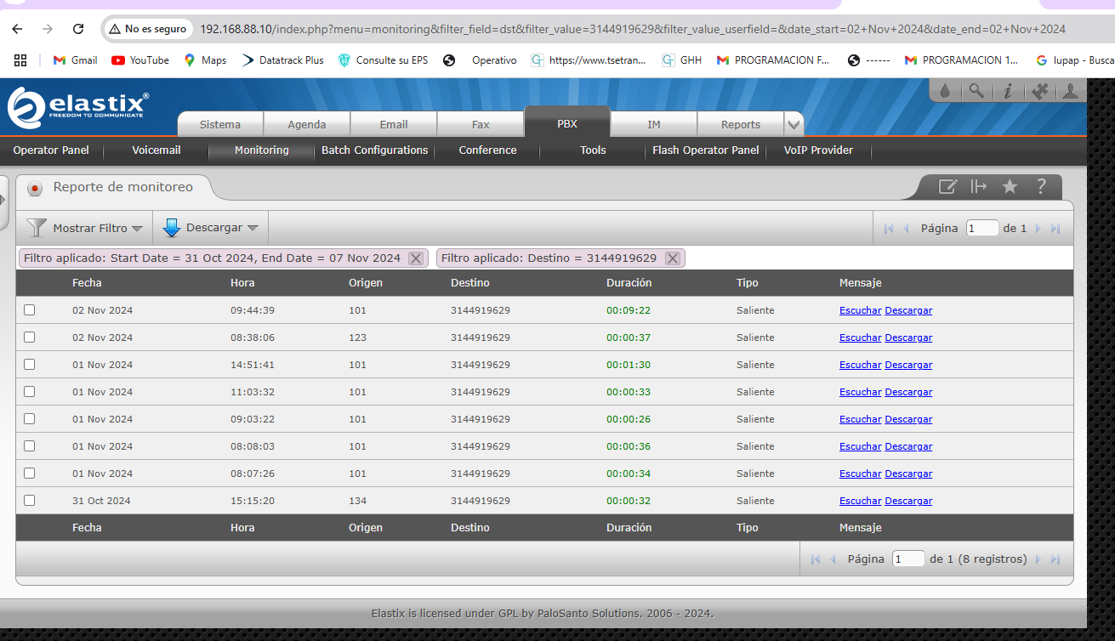
Task: Click the top page number input field
Action: [x=981, y=228]
